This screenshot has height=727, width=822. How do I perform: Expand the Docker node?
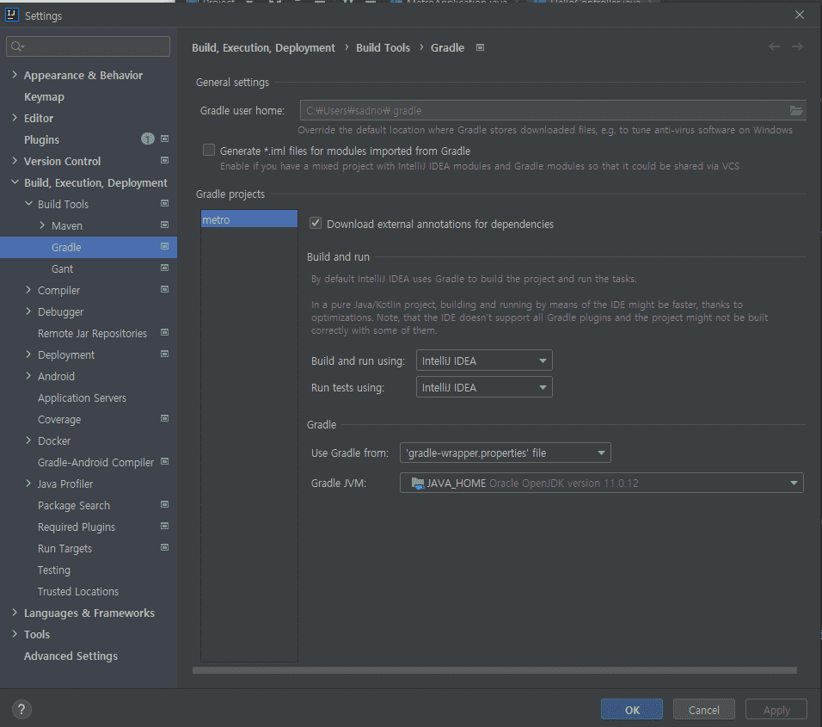(29, 441)
